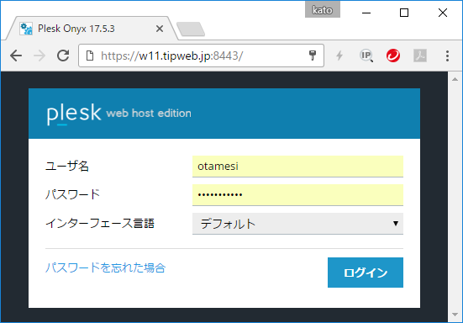Screen dimensions: 463x323
Task: Reload the Plesk login page
Action: pyautogui.click(x=63, y=56)
